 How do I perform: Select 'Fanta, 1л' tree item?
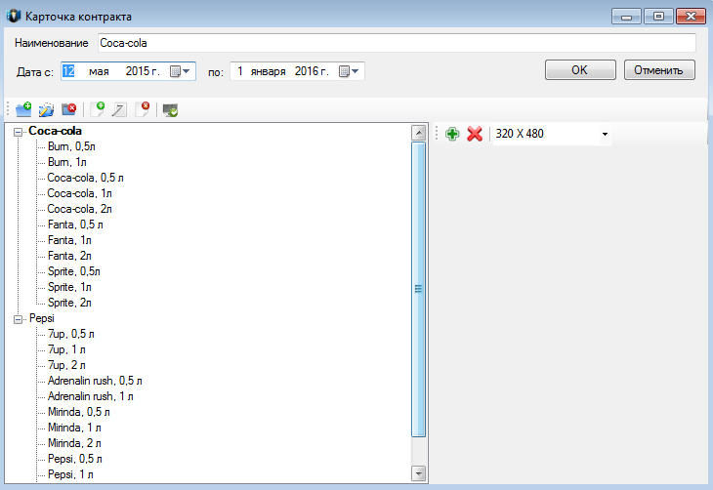pos(69,240)
